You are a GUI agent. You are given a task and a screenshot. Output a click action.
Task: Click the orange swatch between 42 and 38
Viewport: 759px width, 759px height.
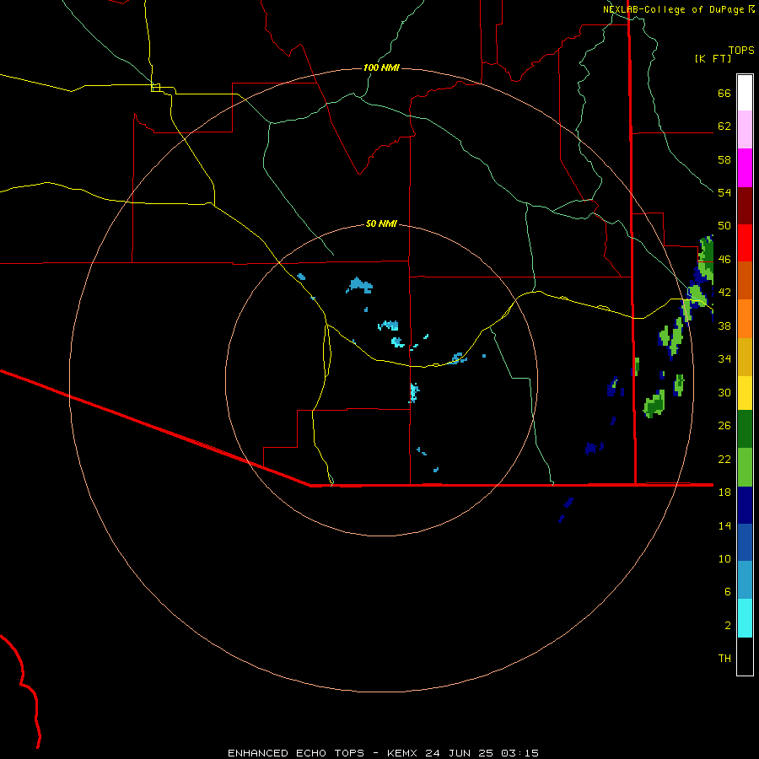745,319
